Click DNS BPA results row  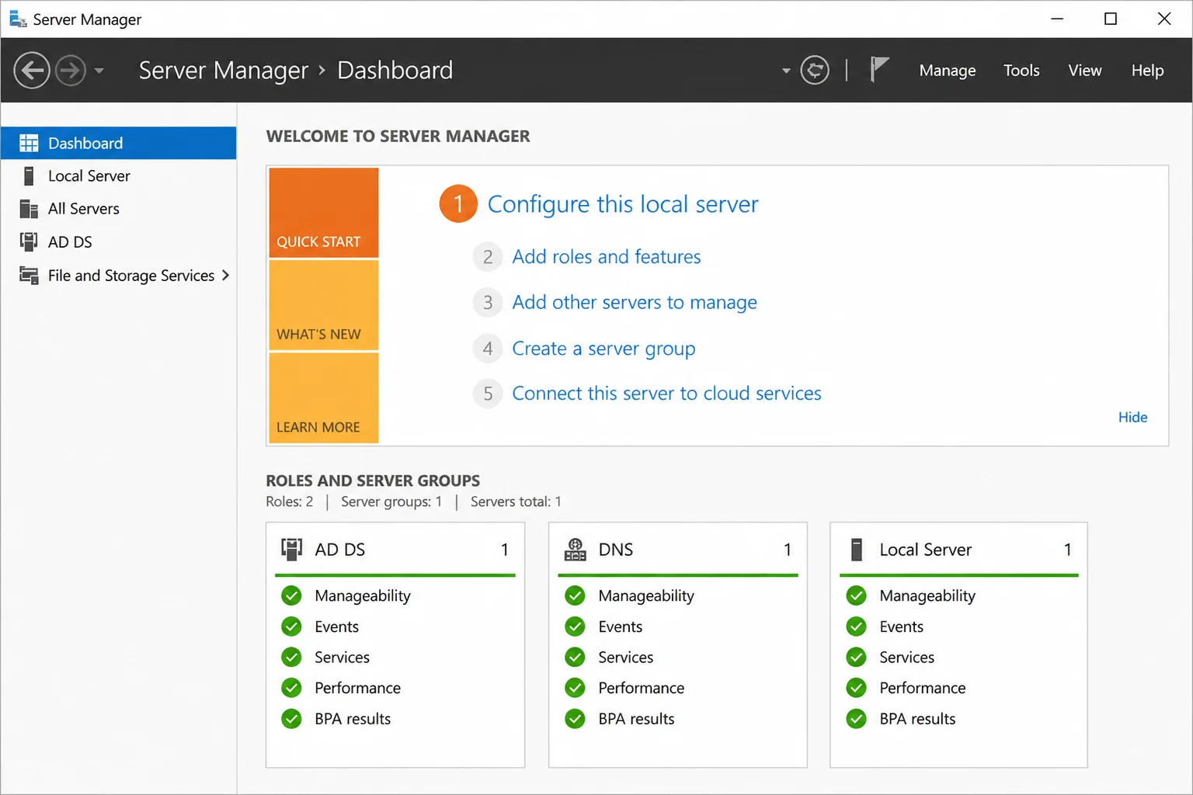678,719
